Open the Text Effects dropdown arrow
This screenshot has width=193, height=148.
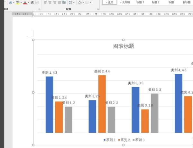(14, 3)
